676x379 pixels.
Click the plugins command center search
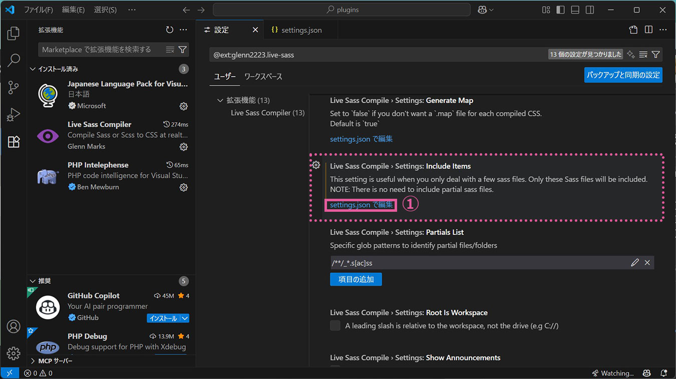[x=342, y=10]
